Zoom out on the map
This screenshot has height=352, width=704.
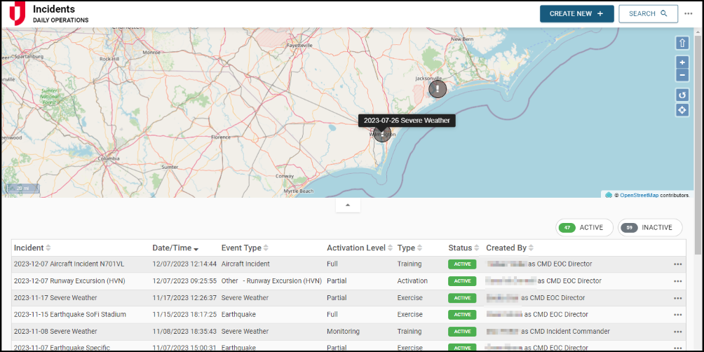tap(682, 75)
